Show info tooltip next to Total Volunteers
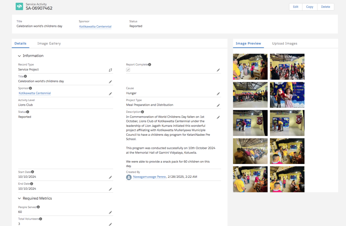 (41, 219)
